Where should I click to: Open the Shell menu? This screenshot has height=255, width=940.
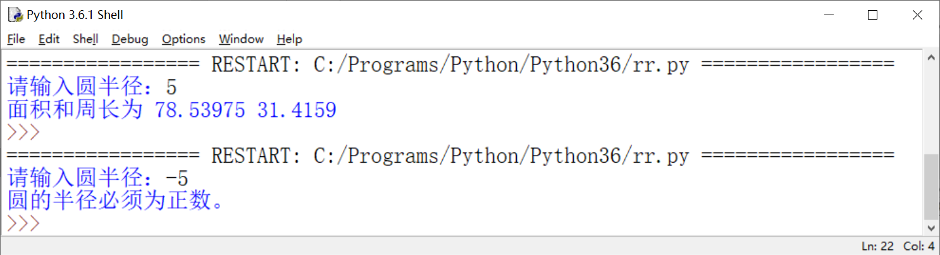click(x=85, y=39)
